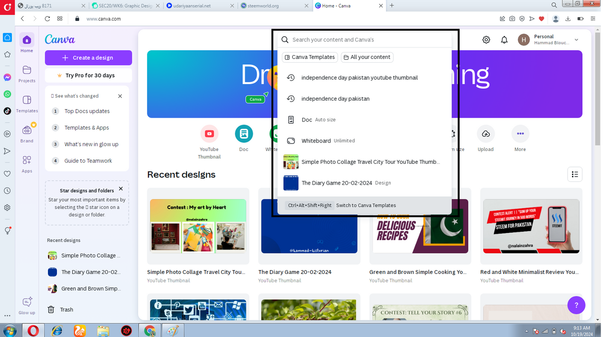
Task: Click the teal Doc shortcut circle
Action: (244, 134)
